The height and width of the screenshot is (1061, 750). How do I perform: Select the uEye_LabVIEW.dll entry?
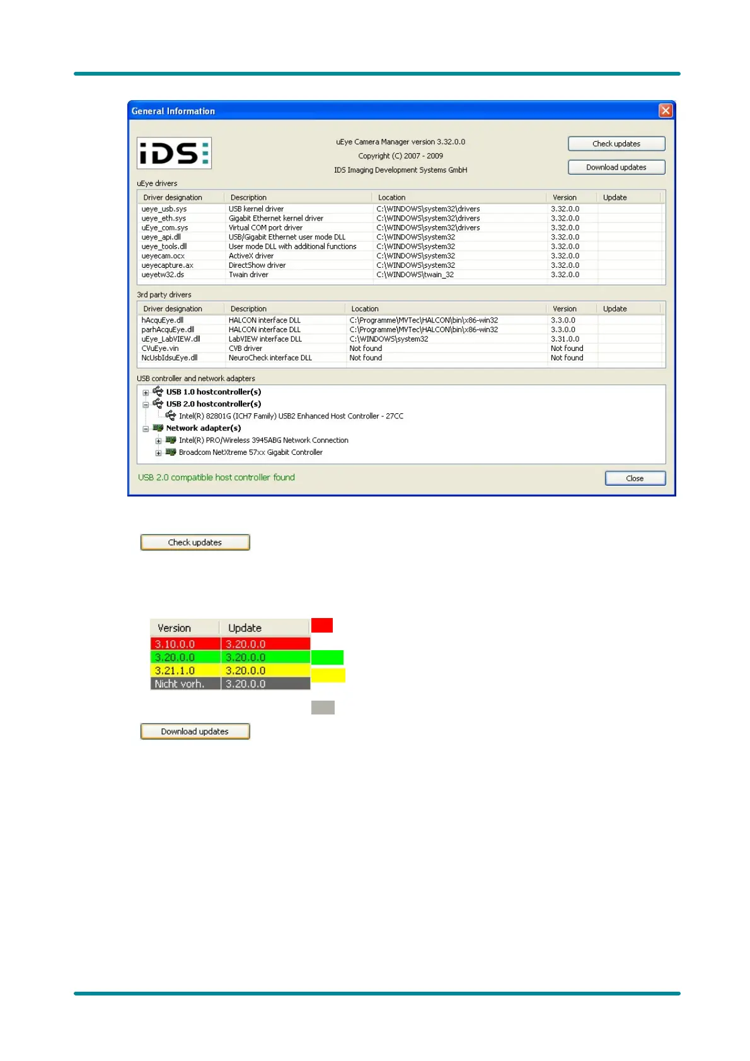pos(401,339)
